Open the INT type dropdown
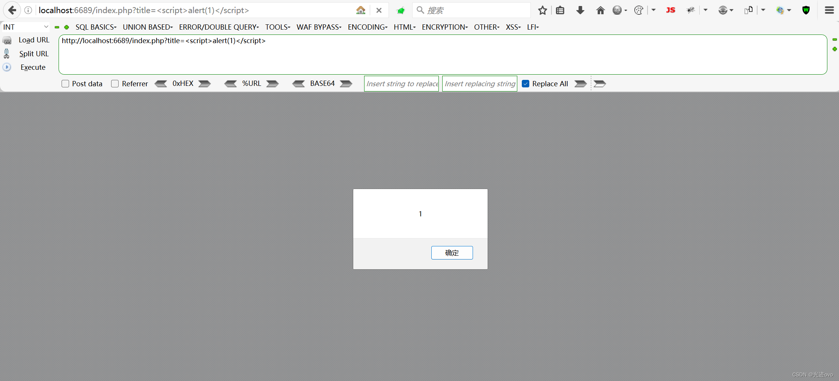The height and width of the screenshot is (381, 839). click(26, 27)
